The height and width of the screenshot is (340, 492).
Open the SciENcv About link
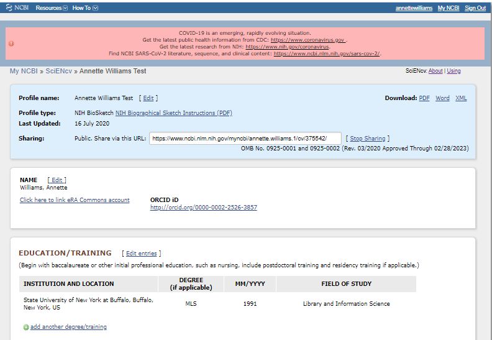[435, 71]
